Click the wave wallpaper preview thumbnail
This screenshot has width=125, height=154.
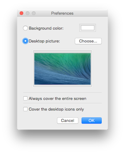[x=62, y=69]
